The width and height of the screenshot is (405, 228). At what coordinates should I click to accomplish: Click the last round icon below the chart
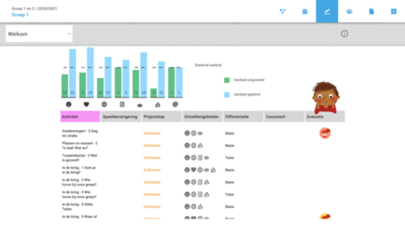click(x=175, y=104)
